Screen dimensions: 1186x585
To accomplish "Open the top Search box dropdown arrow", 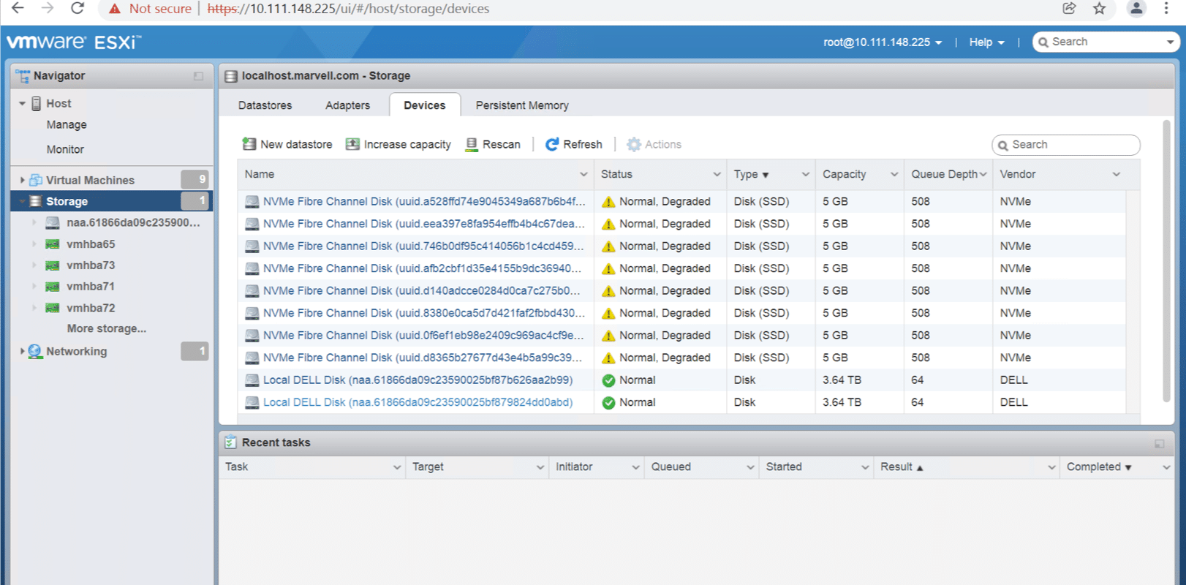I will [x=1170, y=42].
